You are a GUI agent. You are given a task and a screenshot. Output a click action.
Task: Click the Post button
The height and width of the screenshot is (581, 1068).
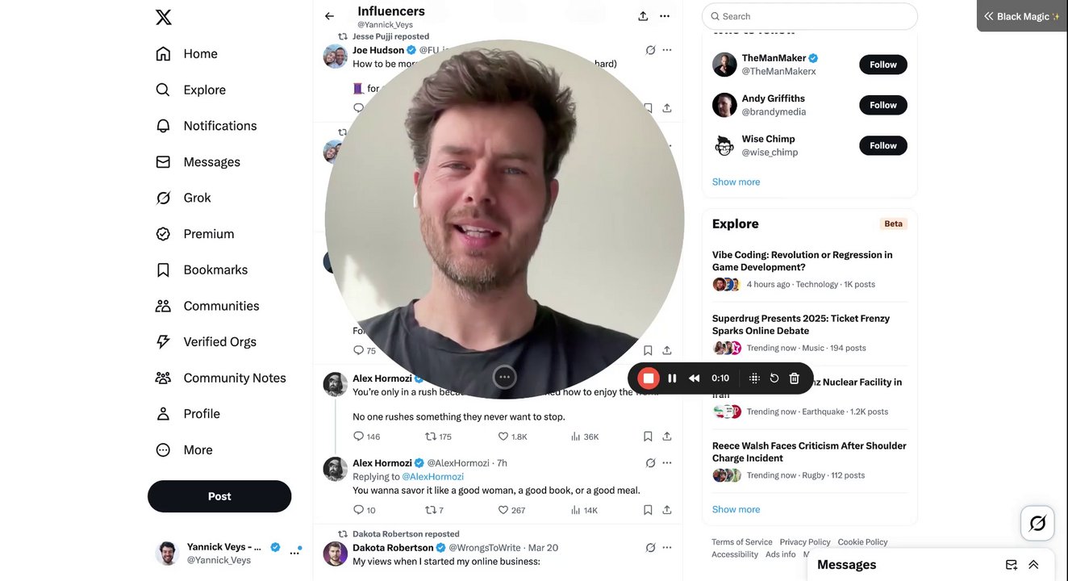coord(219,496)
